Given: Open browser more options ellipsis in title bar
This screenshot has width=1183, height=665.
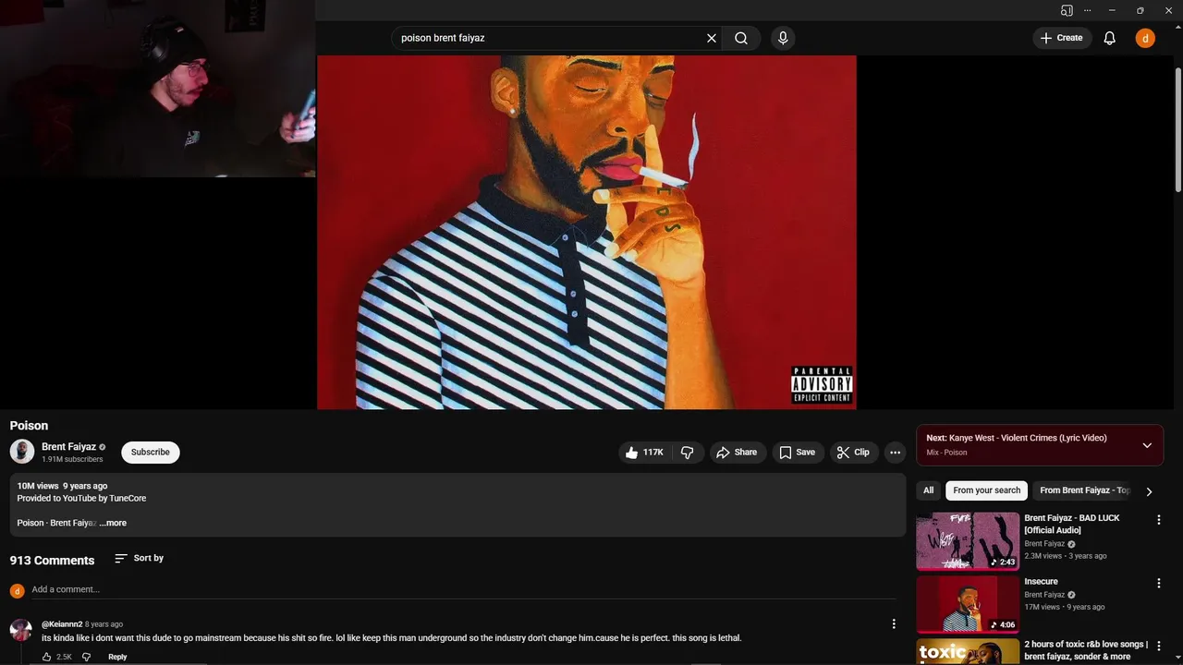Looking at the screenshot, I should pos(1087,10).
